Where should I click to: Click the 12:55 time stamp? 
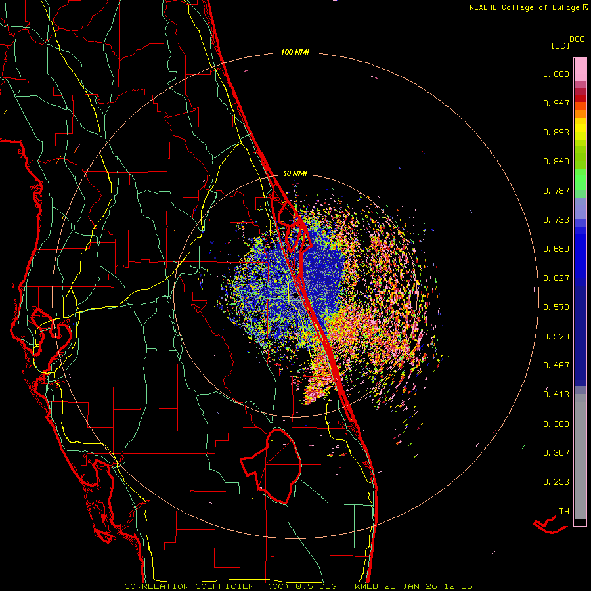(x=458, y=586)
